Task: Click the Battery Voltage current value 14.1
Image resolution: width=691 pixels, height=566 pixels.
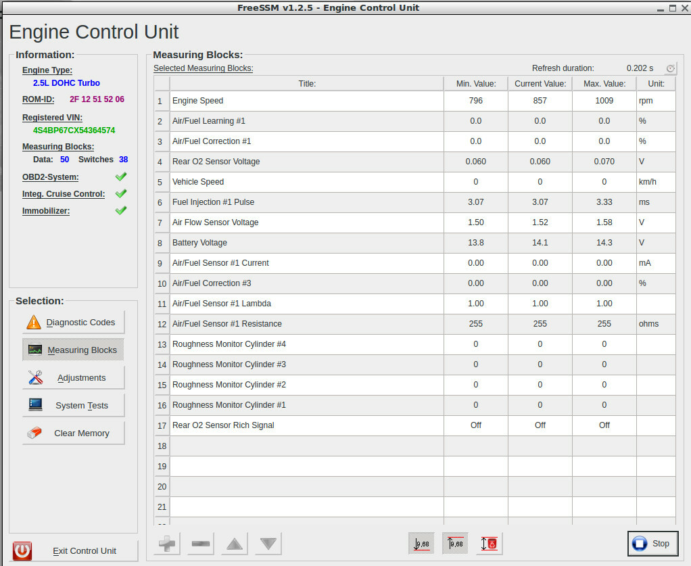Action: tap(540, 243)
